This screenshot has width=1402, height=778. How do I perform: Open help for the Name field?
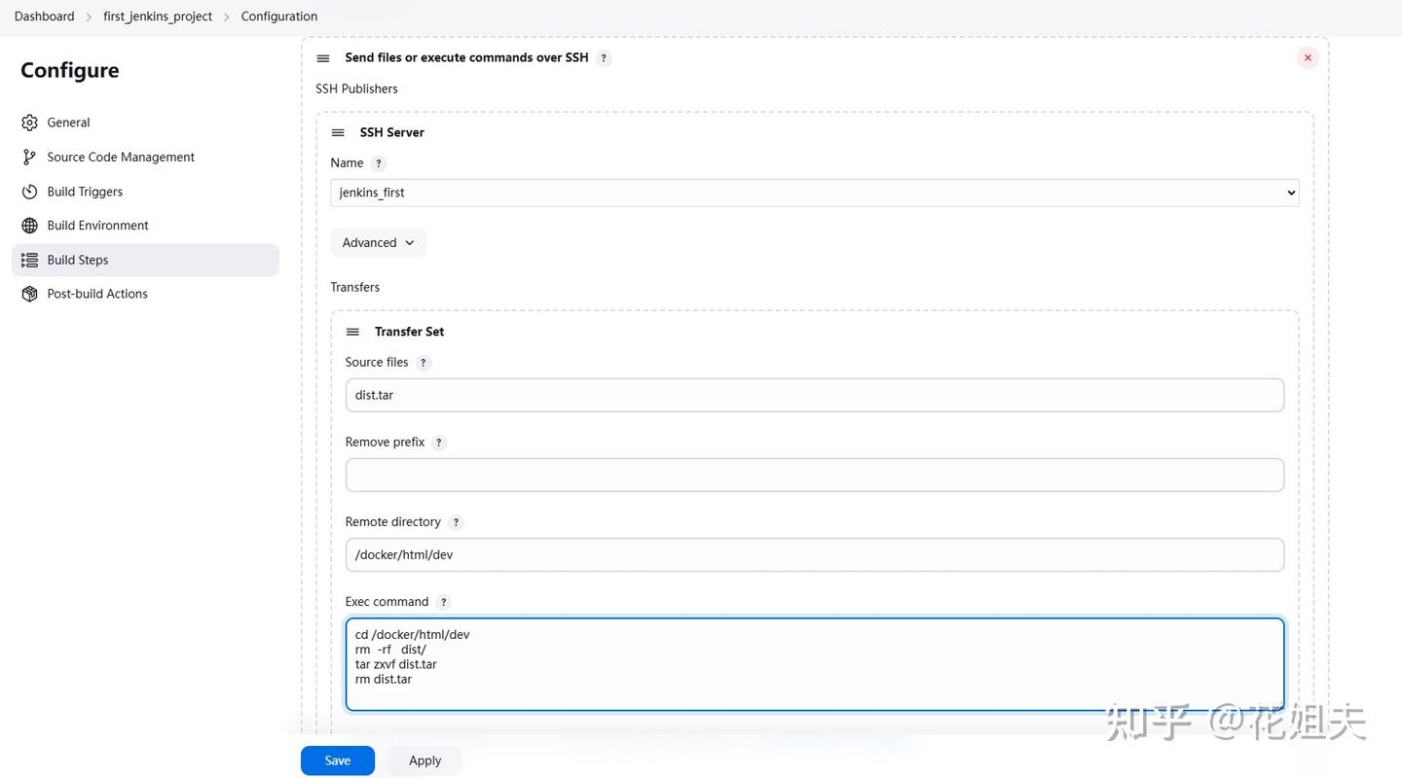[x=377, y=163]
